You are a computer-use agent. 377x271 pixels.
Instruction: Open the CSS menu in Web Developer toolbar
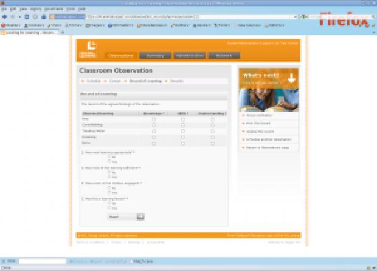[54, 25]
